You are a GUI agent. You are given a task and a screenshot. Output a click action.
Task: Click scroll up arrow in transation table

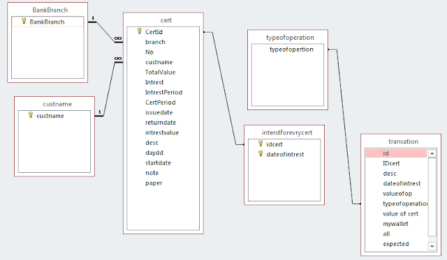[x=432, y=153]
